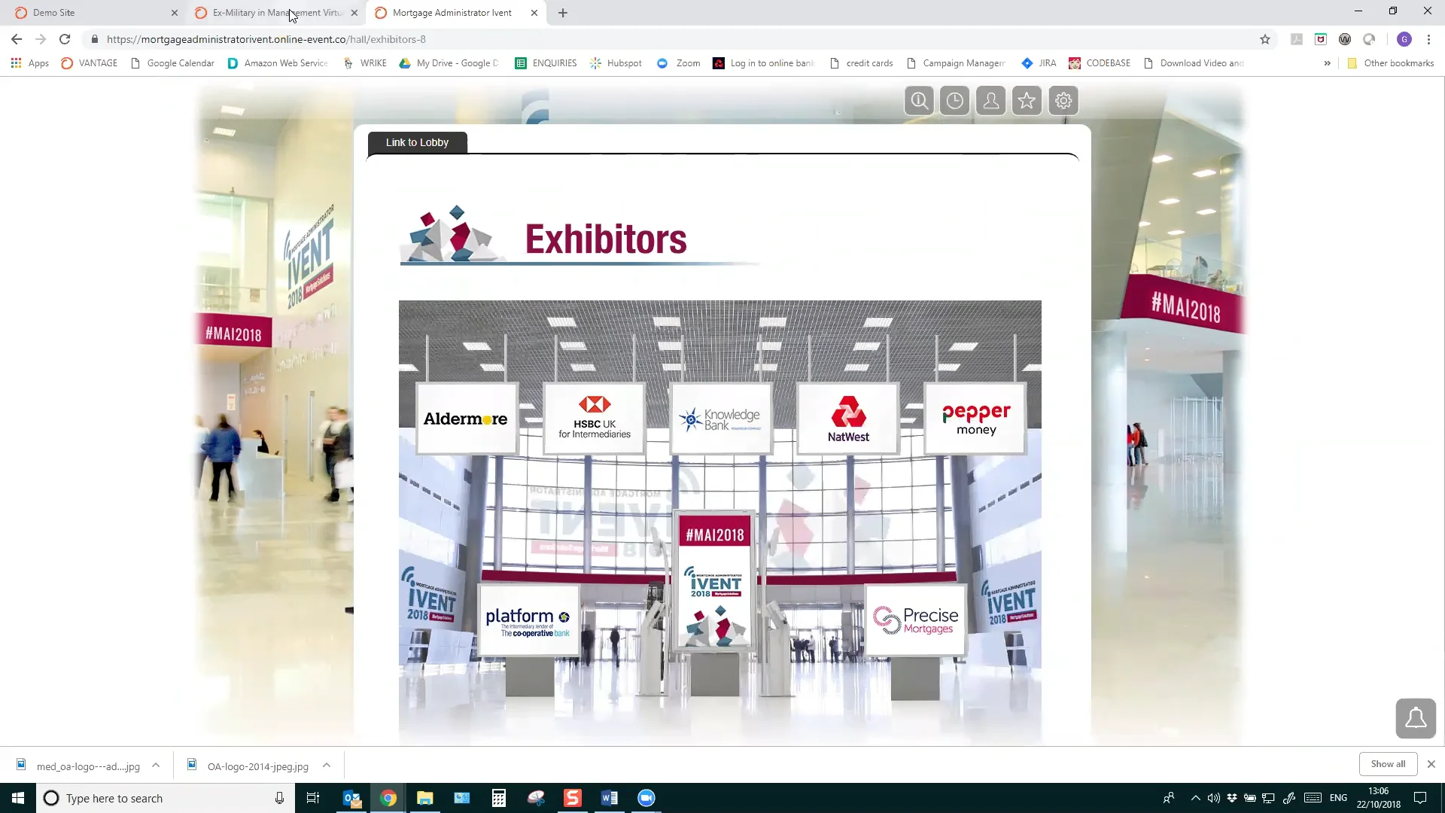Open the clock schedule icon

pos(955,101)
